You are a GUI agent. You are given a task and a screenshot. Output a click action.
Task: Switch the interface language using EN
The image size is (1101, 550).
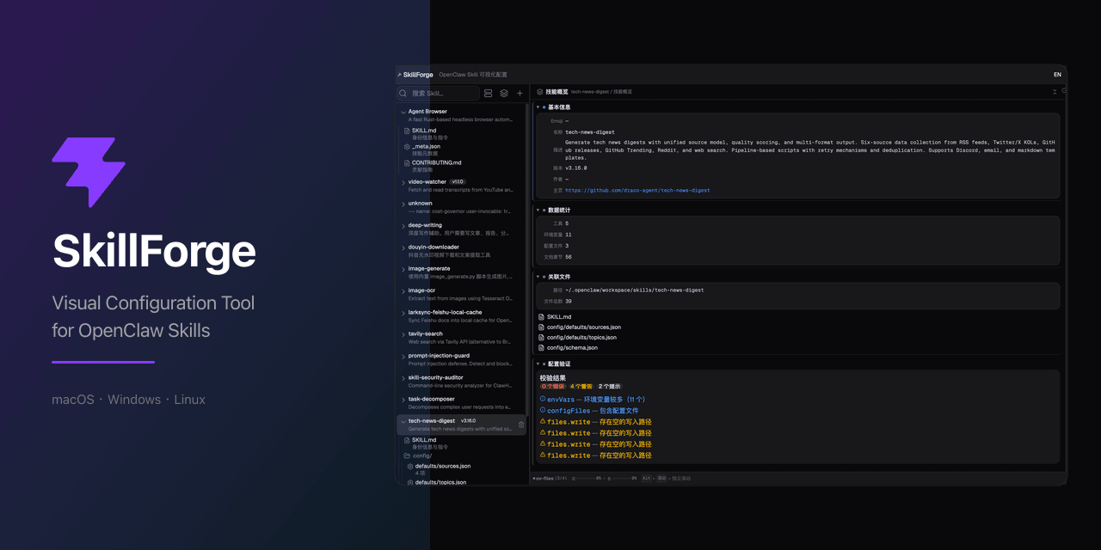click(1057, 75)
